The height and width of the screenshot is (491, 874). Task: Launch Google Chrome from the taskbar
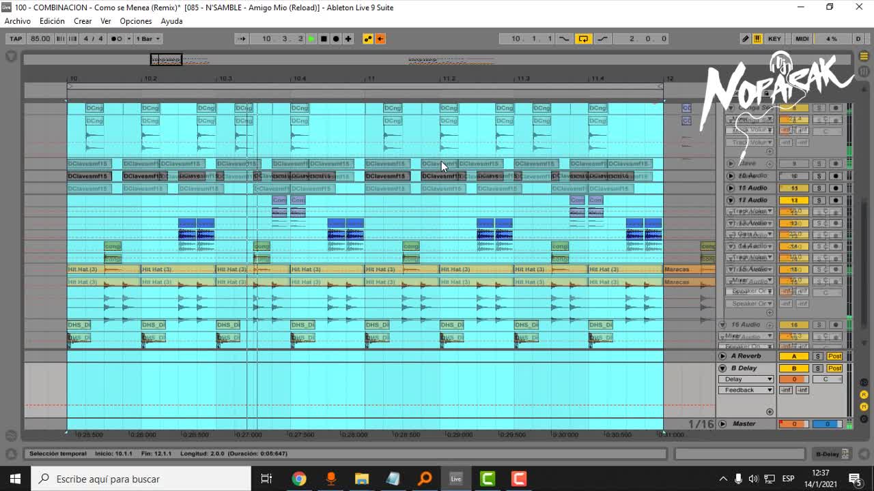(x=299, y=479)
